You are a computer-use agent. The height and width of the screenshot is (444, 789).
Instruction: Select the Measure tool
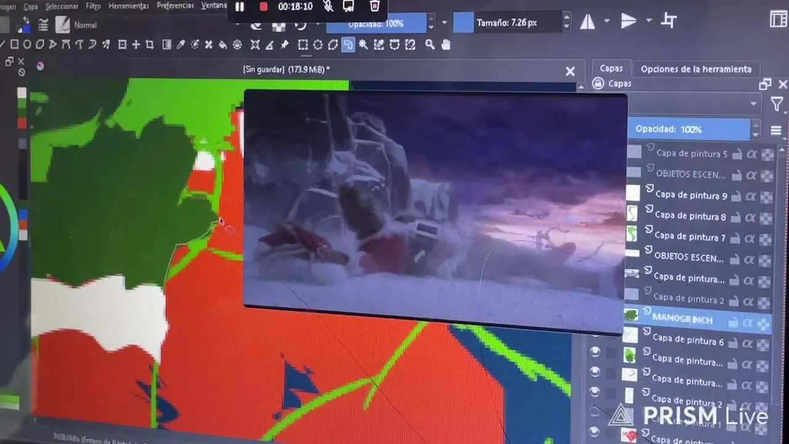pyautogui.click(x=269, y=44)
